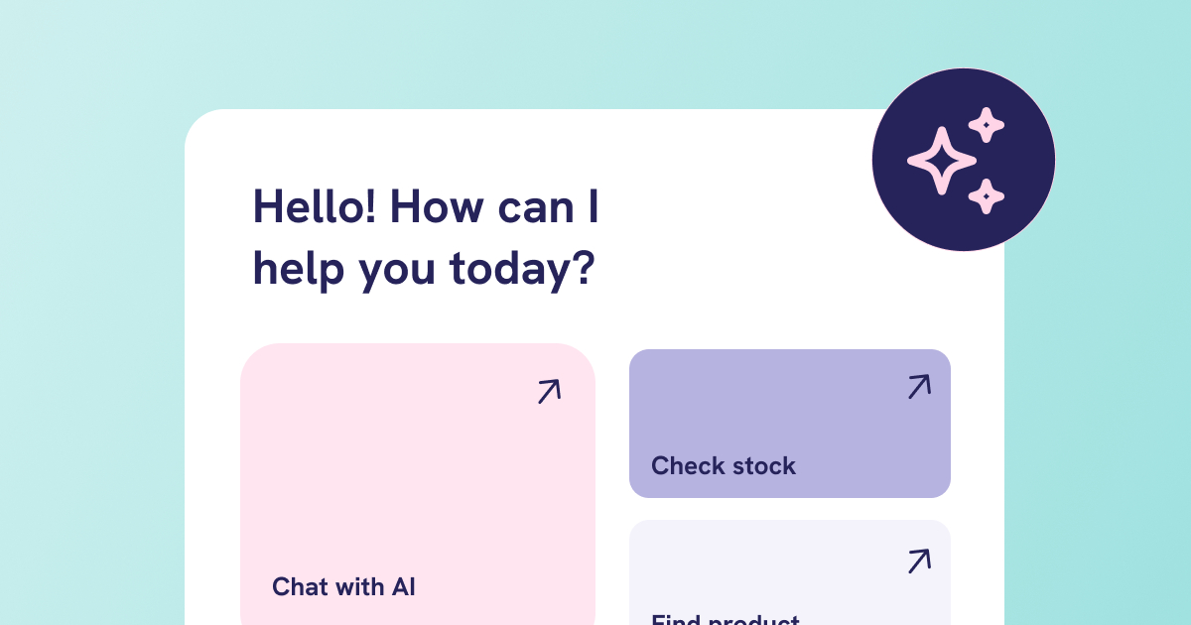Viewport: 1191px width, 625px height.
Task: Click the greeting heading text
Action: click(x=426, y=238)
